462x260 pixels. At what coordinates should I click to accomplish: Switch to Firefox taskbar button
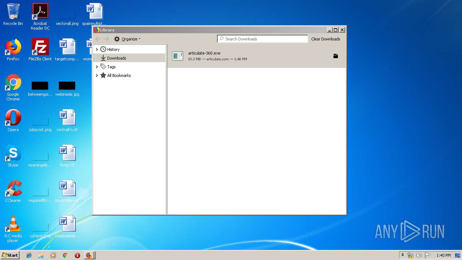click(x=90, y=255)
